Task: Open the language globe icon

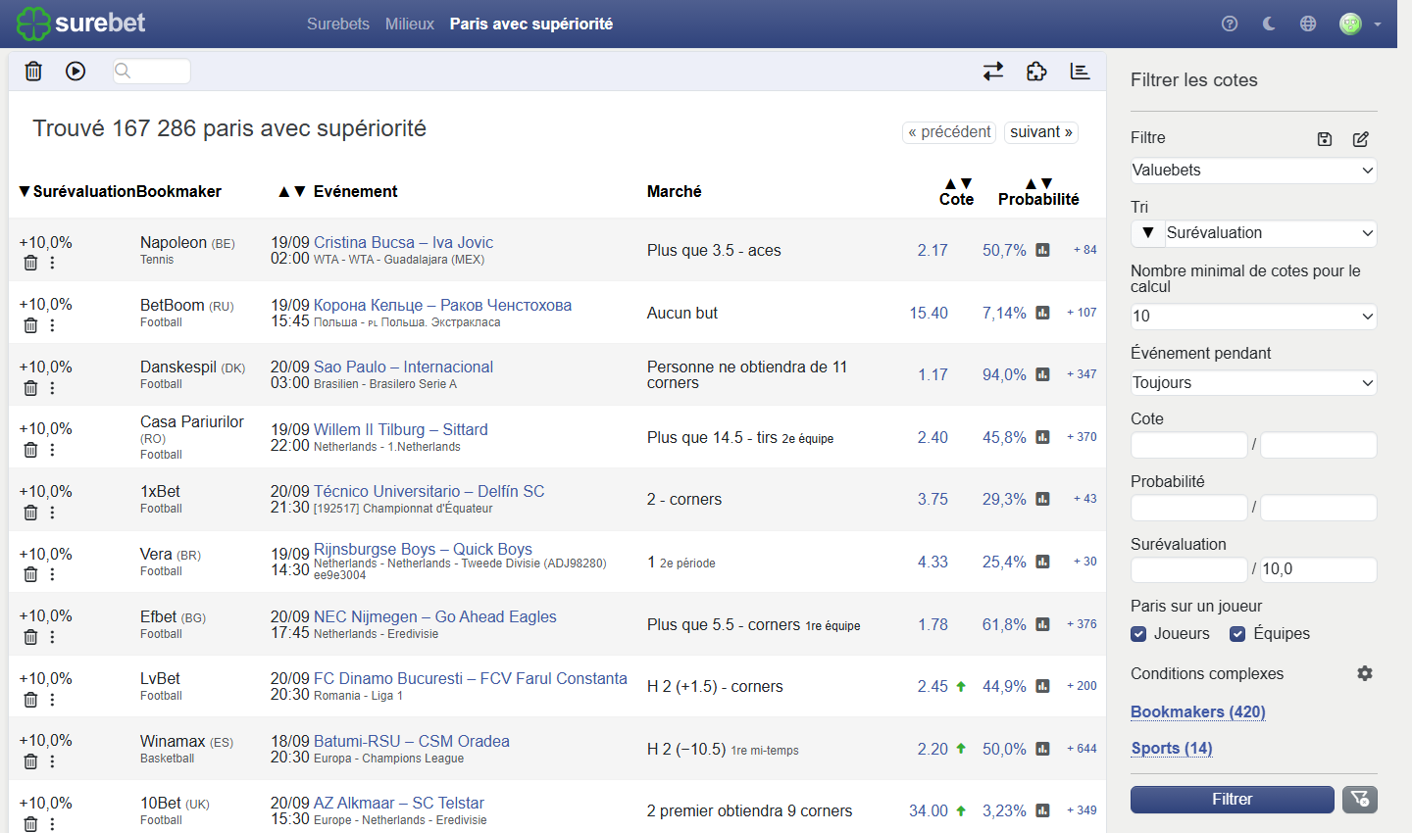Action: pyautogui.click(x=1308, y=24)
